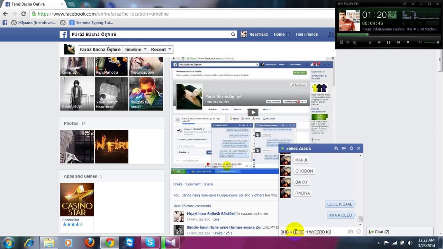Open Sparklin Misconception friend thumbnail
Image resolution: width=443 pixels, height=249 pixels.
click(146, 66)
